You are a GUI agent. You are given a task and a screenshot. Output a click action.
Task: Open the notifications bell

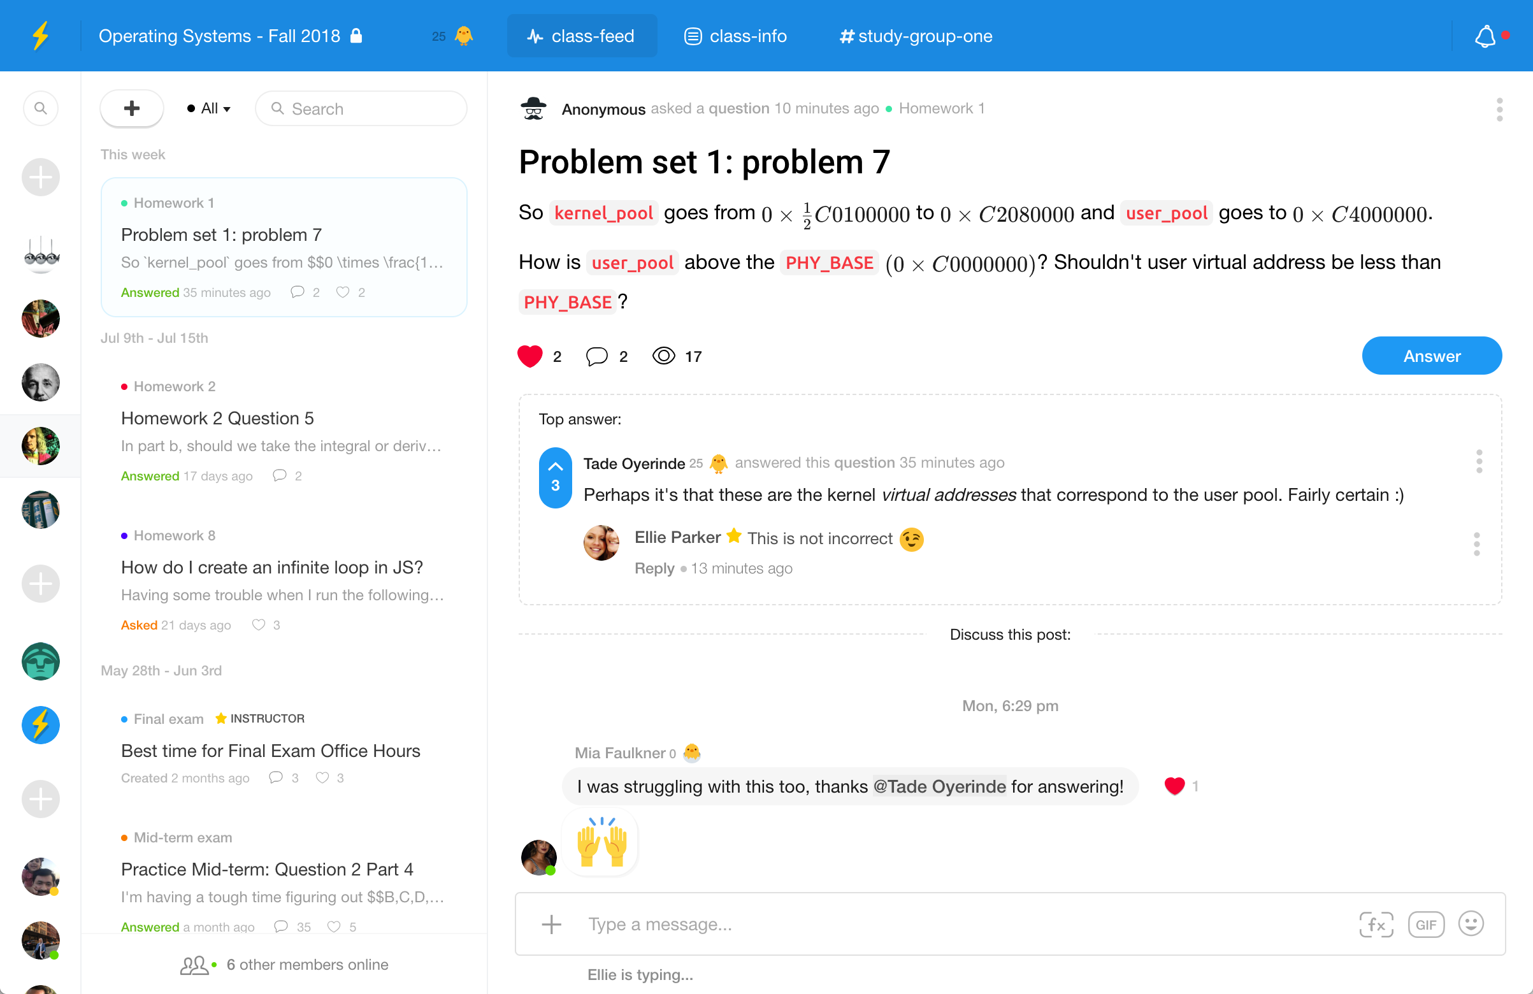(1485, 36)
